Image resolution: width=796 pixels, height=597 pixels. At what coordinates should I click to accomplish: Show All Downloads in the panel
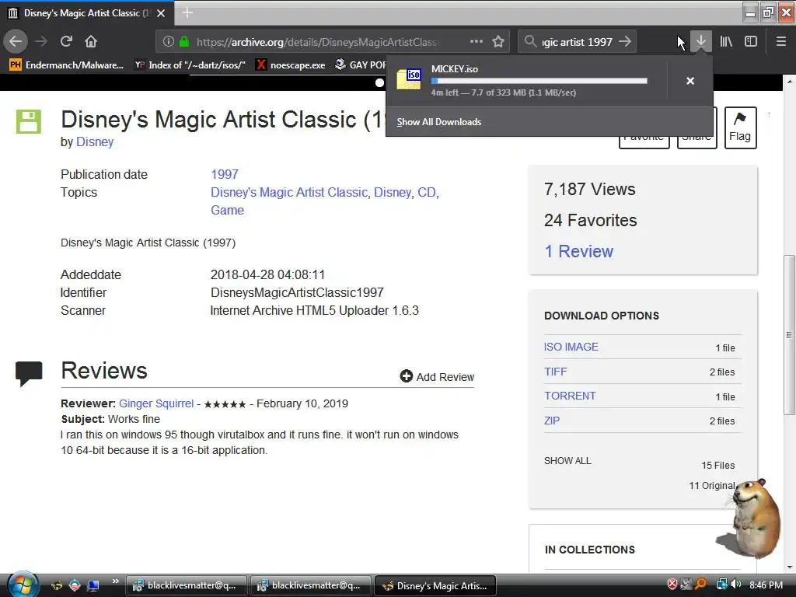(439, 122)
